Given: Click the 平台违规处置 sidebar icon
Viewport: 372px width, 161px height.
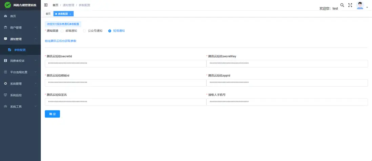Looking at the screenshot, I should point(5,72).
